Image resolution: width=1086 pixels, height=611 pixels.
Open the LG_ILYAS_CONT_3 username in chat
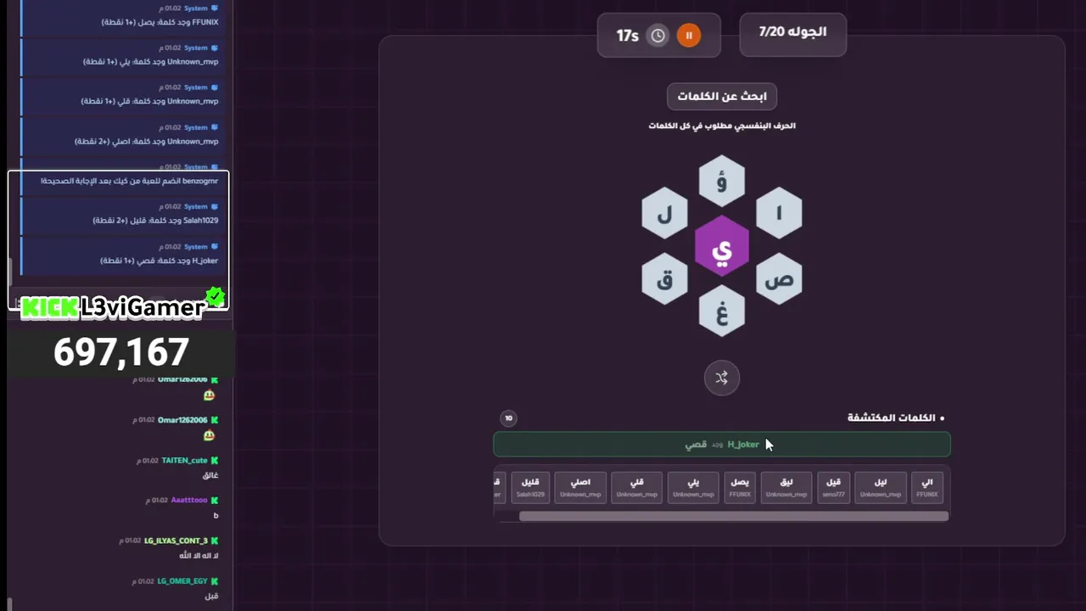[176, 541]
